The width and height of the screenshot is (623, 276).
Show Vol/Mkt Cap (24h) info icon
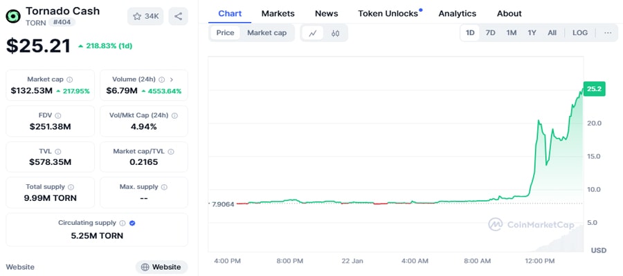tap(174, 116)
